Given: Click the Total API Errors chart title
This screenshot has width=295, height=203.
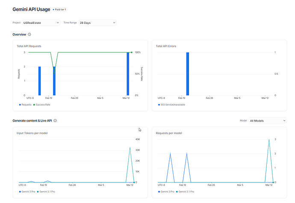Looking at the screenshot, I should pyautogui.click(x=166, y=46).
